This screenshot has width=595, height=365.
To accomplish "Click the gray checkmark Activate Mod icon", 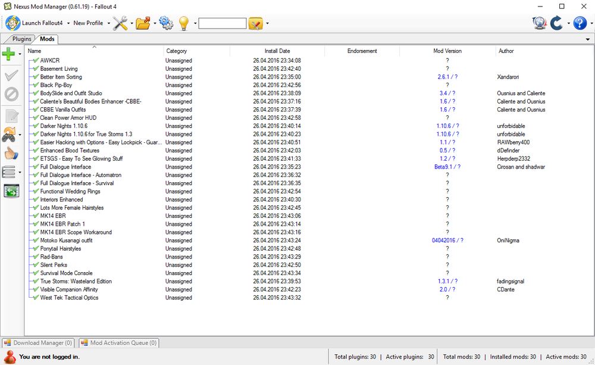I will click(x=11, y=75).
